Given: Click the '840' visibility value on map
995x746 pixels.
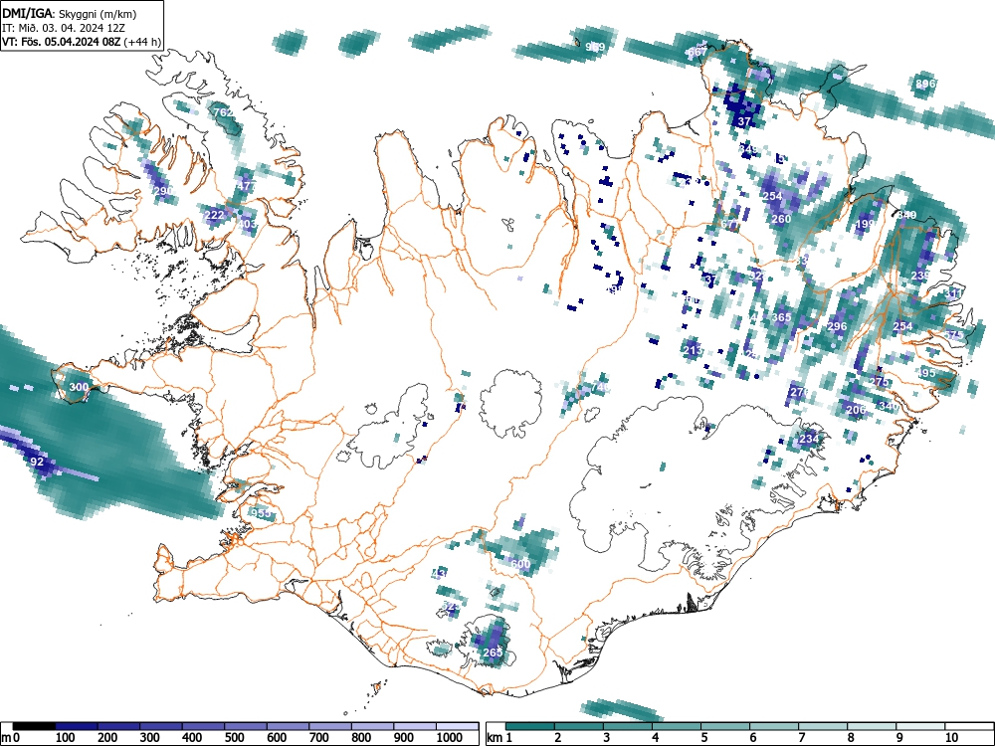Looking at the screenshot, I should [906, 215].
